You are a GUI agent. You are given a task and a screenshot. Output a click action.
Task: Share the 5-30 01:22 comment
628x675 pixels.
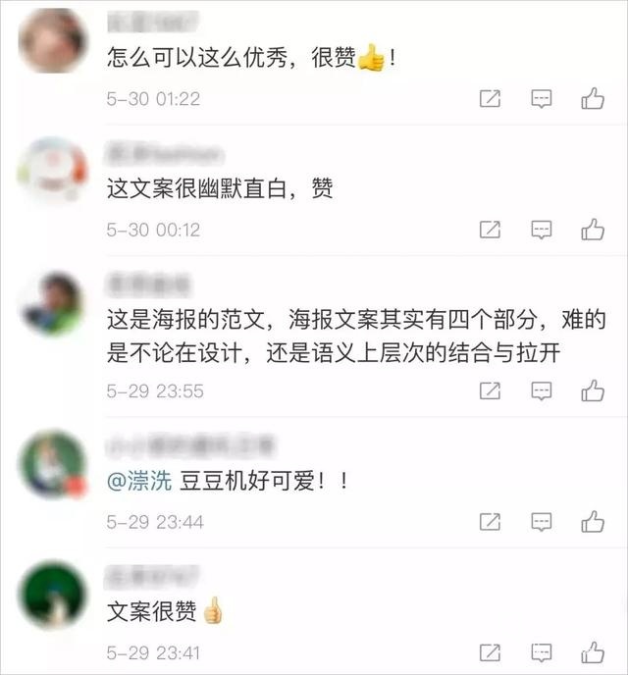[x=490, y=98]
